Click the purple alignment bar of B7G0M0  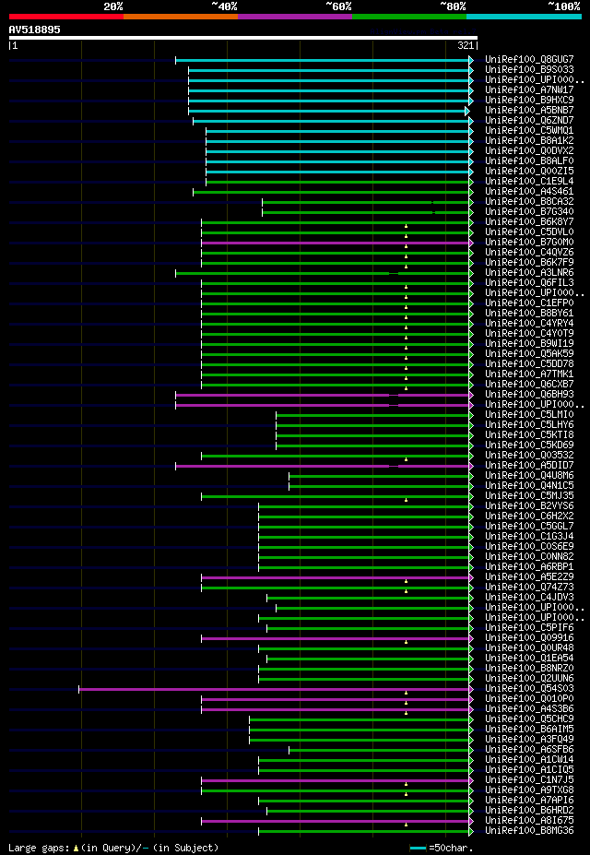tap(336, 243)
